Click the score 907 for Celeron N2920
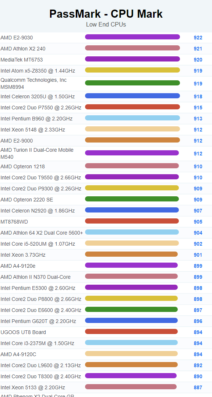Screen dimensions: 212x397 point(198,211)
